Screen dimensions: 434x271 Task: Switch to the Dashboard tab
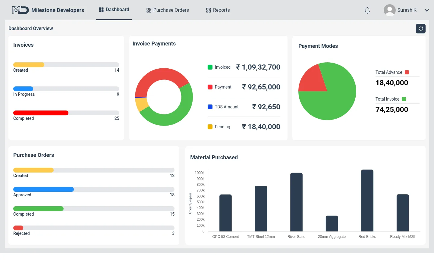(114, 10)
